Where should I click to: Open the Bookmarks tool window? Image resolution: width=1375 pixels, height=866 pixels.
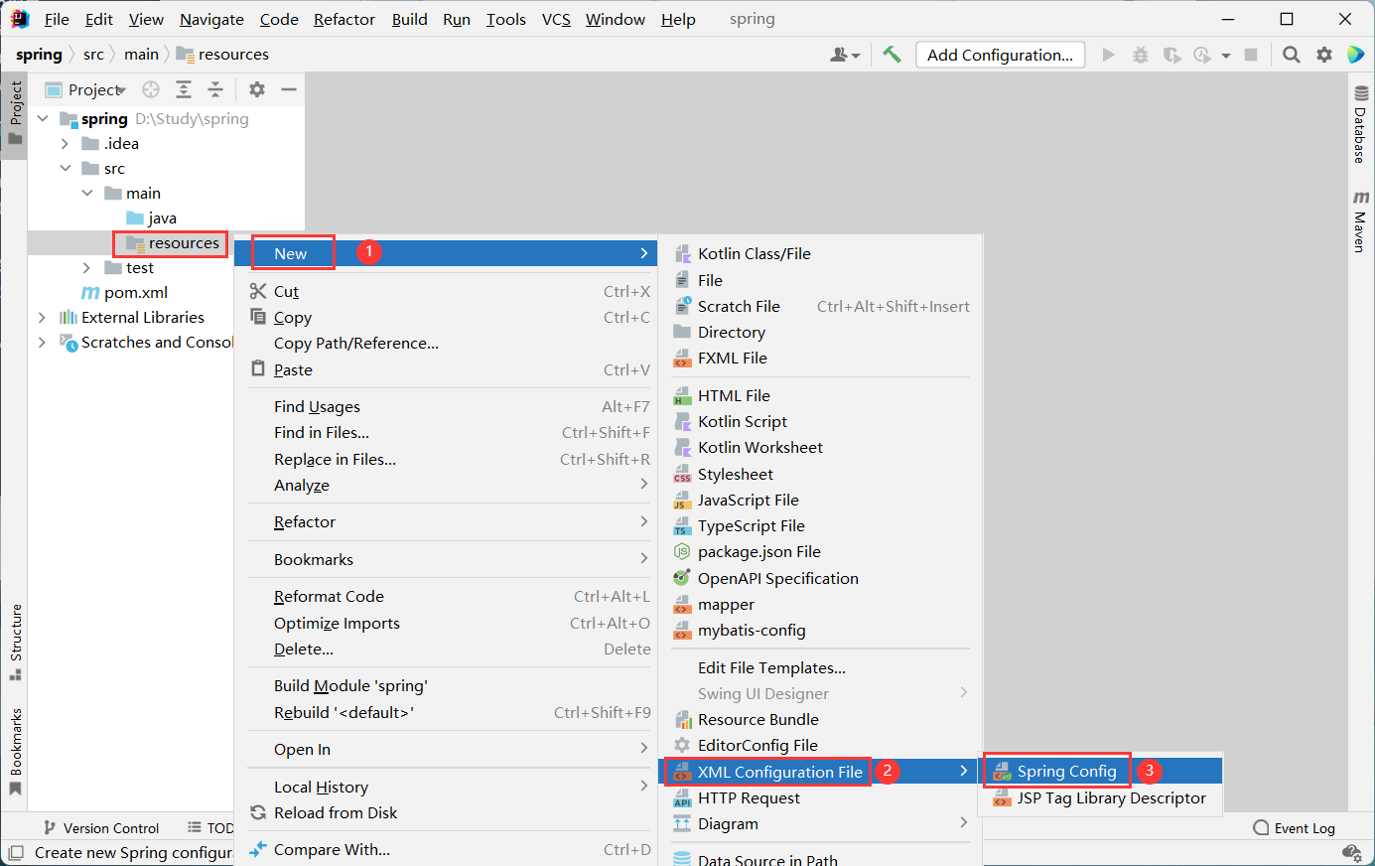[x=15, y=752]
